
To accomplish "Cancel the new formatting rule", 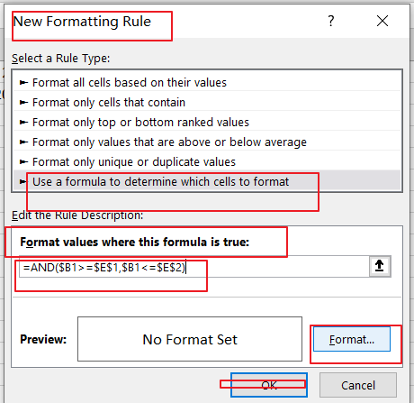I will (x=358, y=385).
